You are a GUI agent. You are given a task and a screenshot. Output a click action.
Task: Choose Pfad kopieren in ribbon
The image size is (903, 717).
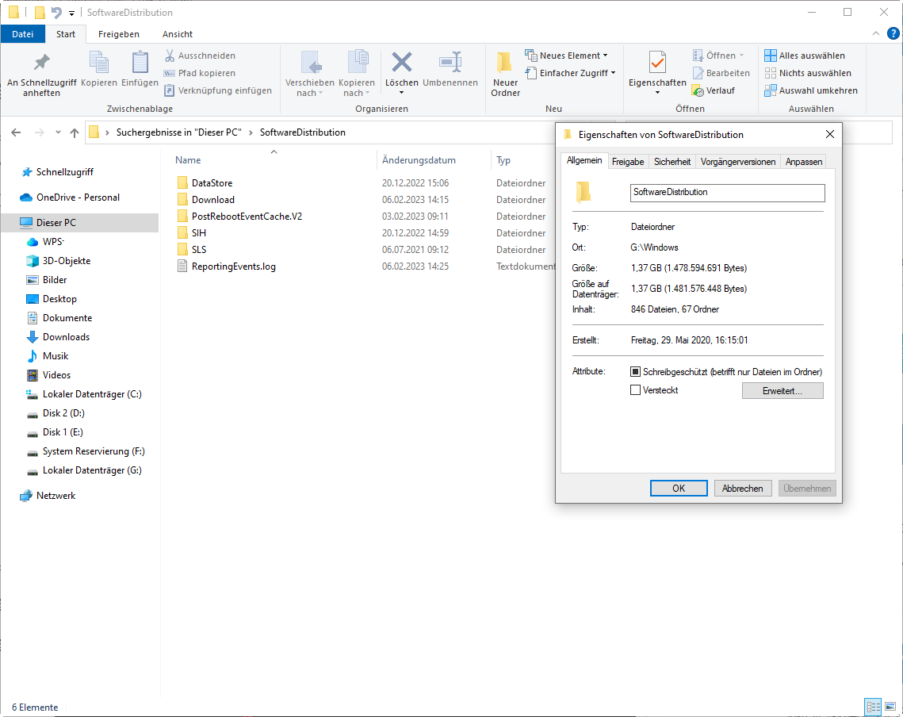tap(200, 73)
